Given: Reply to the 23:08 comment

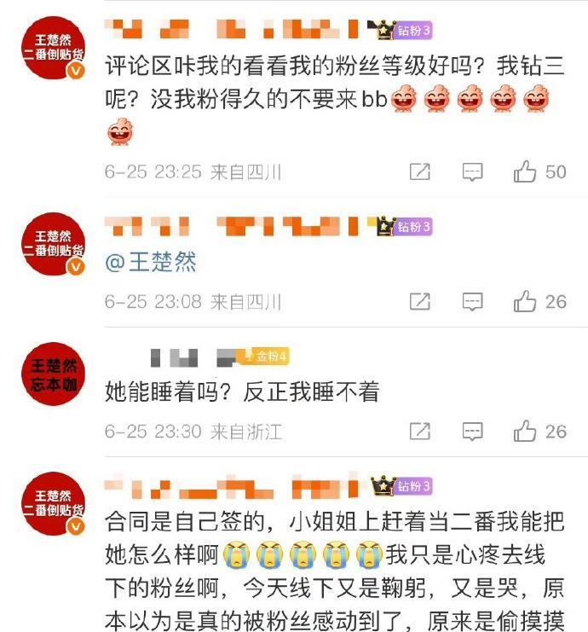Looking at the screenshot, I should [472, 302].
